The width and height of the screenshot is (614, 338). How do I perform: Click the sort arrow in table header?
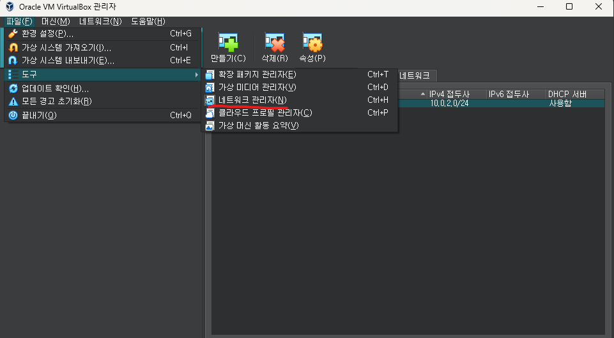[422, 94]
